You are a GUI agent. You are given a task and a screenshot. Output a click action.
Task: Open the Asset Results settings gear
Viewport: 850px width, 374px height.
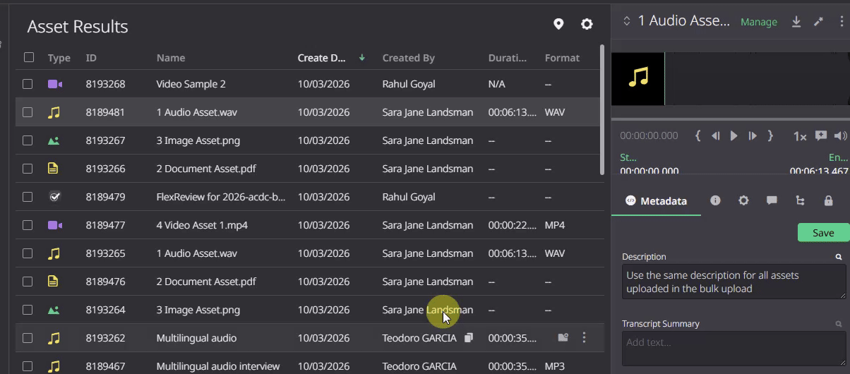tap(587, 25)
